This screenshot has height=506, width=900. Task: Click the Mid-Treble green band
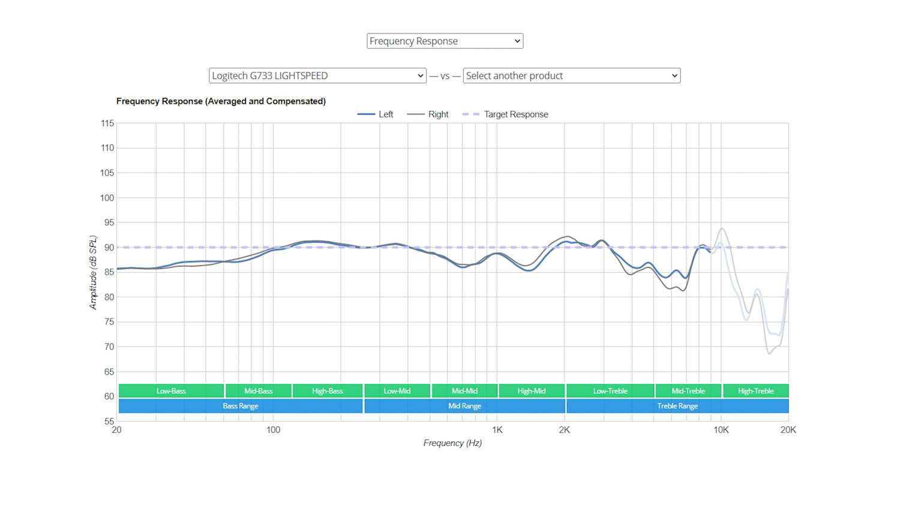click(688, 391)
